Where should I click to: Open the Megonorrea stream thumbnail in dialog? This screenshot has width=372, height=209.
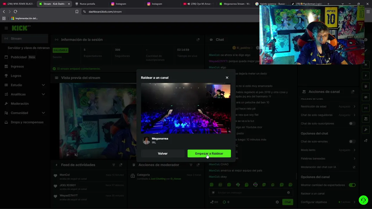pos(186,109)
